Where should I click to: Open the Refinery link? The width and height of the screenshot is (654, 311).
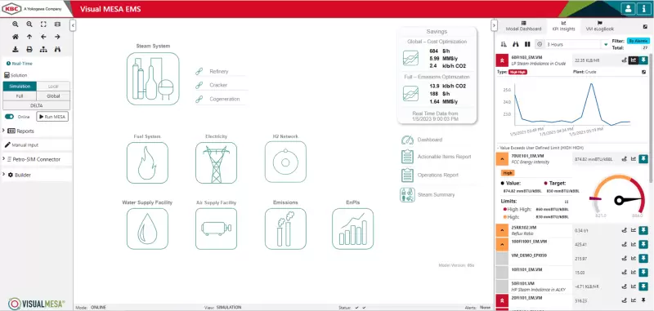(218, 72)
